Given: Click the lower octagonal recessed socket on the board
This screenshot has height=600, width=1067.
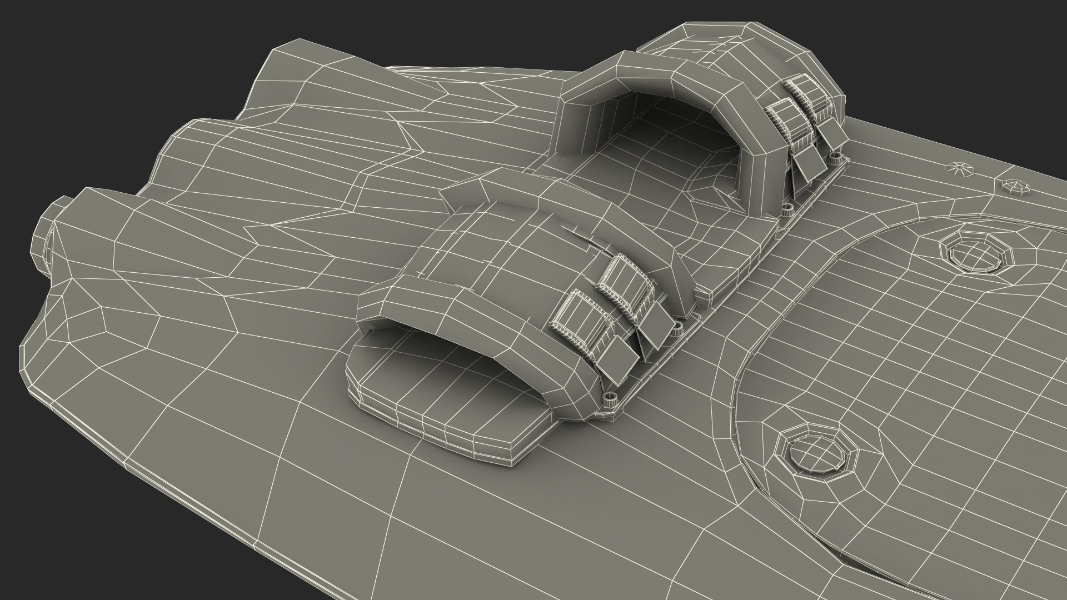Looking at the screenshot, I should click(x=816, y=453).
